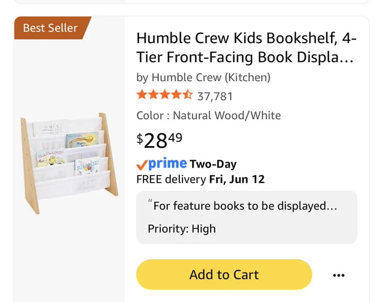Click the 'by Humble Crew (Kitchen)' byline
This screenshot has height=302, width=383.
click(x=203, y=78)
